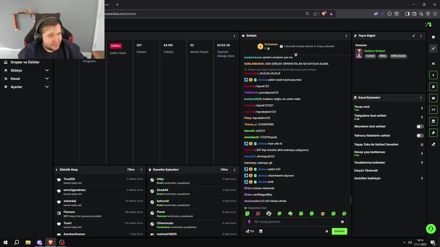The image size is (440, 247).
Task: Open Droplar ve Ödüller in the sidebar
Action: (25, 62)
